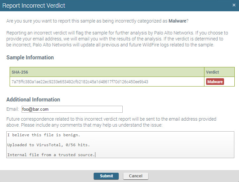Click the red Malware verdict badge
The height and width of the screenshot is (182, 239).
pos(215,82)
